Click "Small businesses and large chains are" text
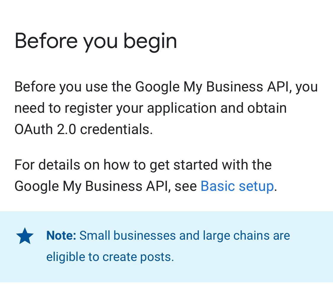Screen dimensions: 333x295 (x=184, y=236)
